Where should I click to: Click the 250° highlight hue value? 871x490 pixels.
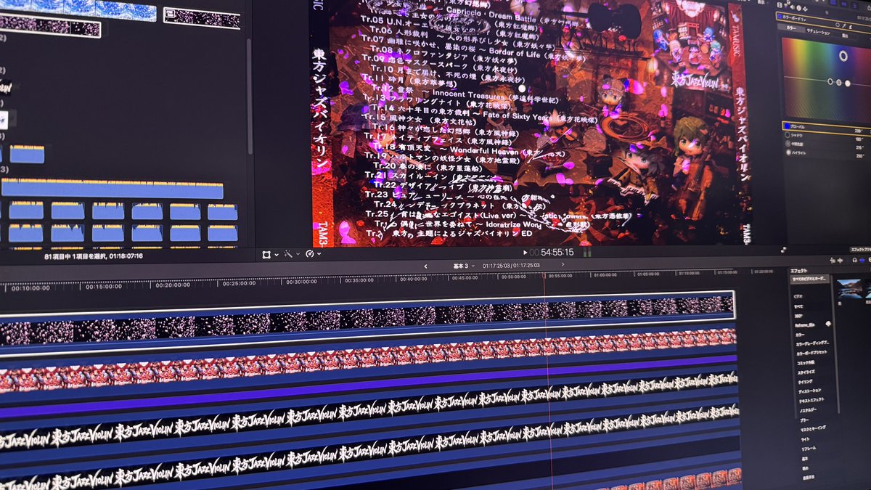860,155
